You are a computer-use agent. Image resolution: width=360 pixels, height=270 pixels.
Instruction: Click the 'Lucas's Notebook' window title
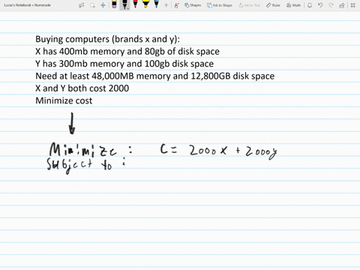click(28, 5)
